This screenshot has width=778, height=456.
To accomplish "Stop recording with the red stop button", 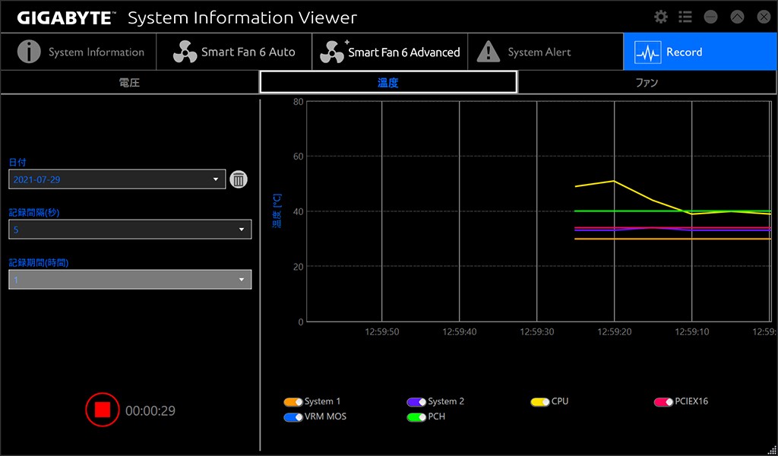I will [x=103, y=410].
